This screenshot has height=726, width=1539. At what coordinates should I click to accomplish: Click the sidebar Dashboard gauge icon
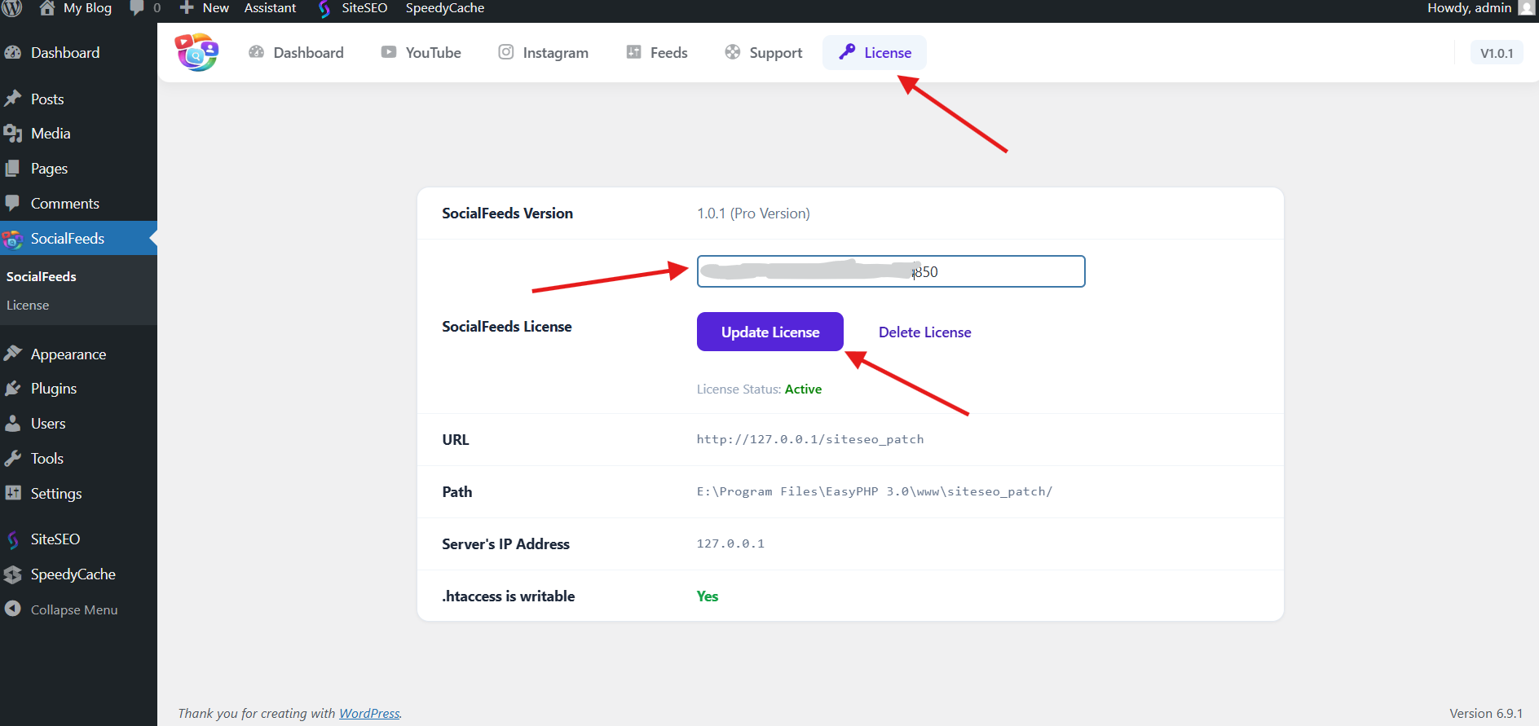[13, 52]
